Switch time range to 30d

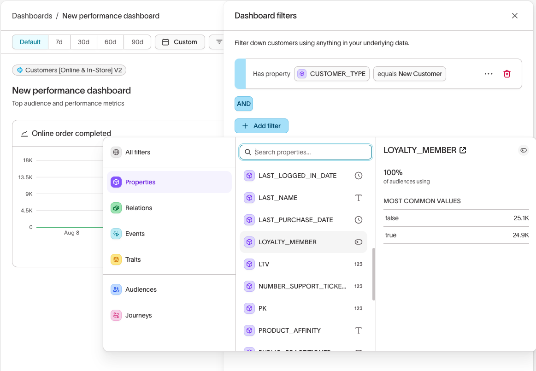point(83,42)
